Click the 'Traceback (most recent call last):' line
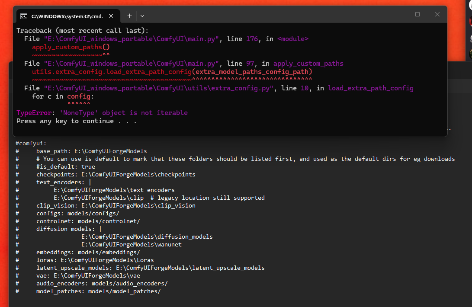Image resolution: width=472 pixels, height=307 pixels. click(x=82, y=30)
